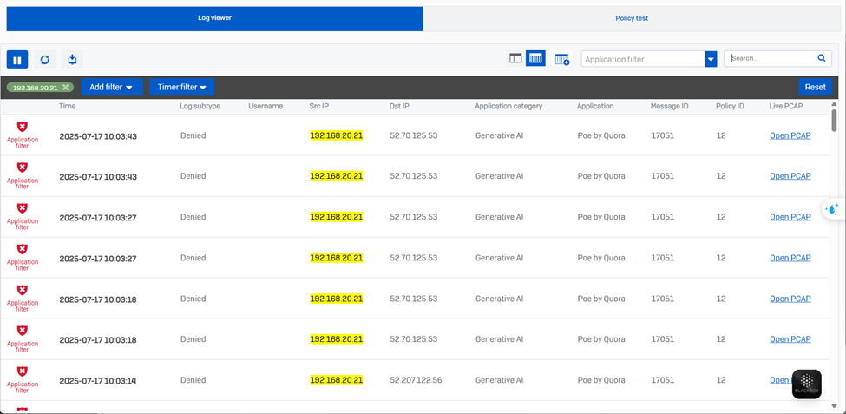Switch to the split panel view icon
846x414 pixels.
(515, 58)
